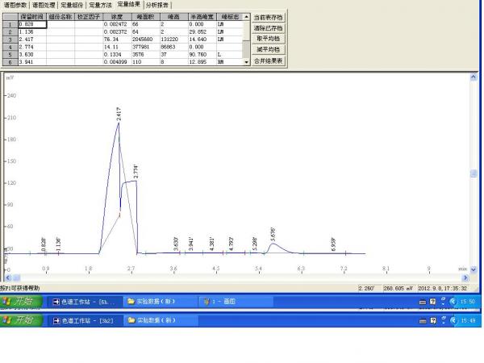Click the 减平均档 button
This screenshot has width=484, height=363.
point(268,49)
